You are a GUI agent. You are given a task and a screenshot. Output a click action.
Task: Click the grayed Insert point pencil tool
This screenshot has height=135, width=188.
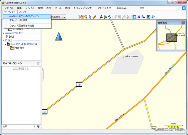[x=115, y=17]
